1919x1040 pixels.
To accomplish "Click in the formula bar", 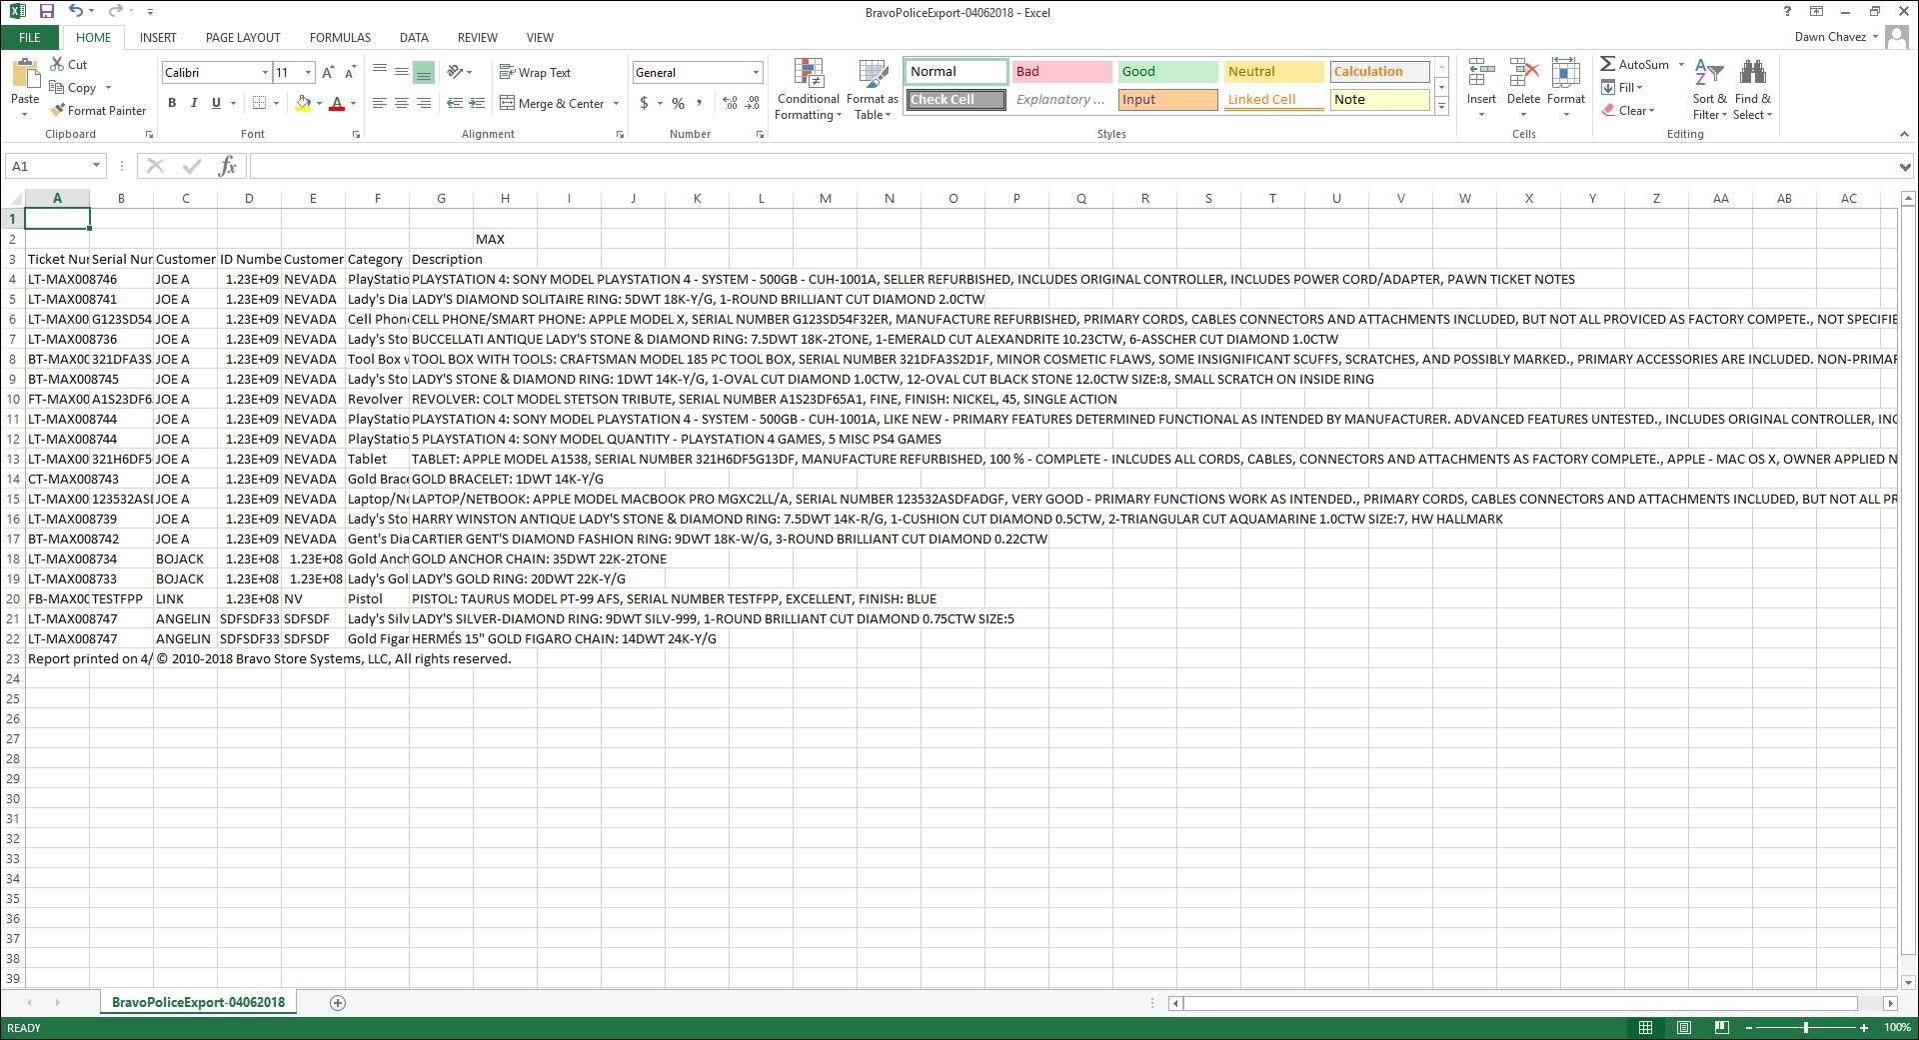I will click(x=1074, y=166).
